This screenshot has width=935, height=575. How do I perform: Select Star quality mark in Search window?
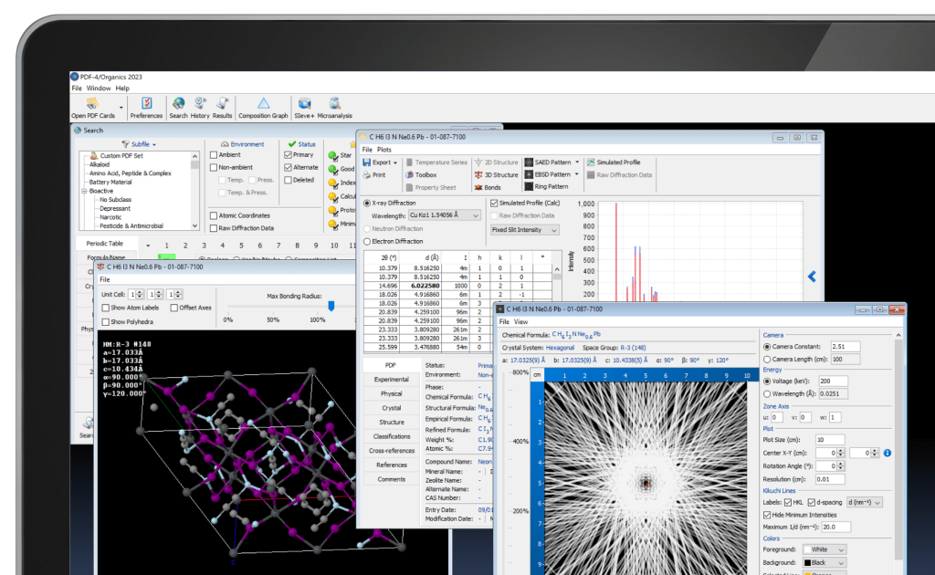point(340,155)
